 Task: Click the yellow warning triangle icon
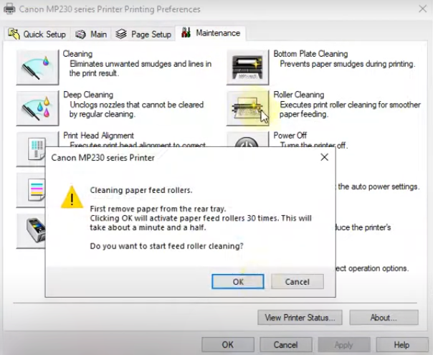[72, 197]
